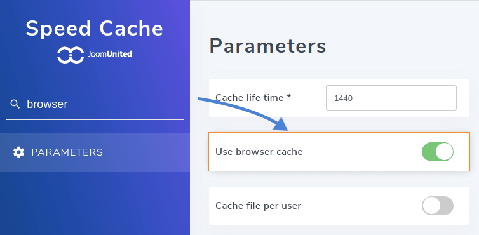Viewport: 479px width, 235px height.
Task: Click the white knob of green toggle
Action: [x=444, y=152]
